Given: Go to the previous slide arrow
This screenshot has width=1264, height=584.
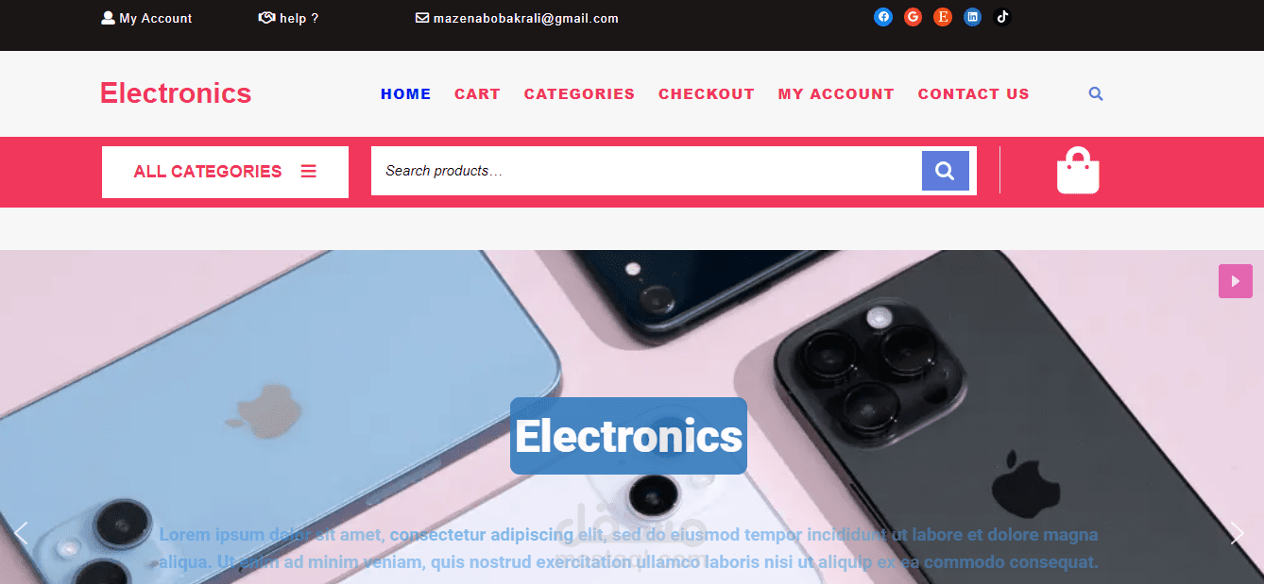Looking at the screenshot, I should coord(21,533).
